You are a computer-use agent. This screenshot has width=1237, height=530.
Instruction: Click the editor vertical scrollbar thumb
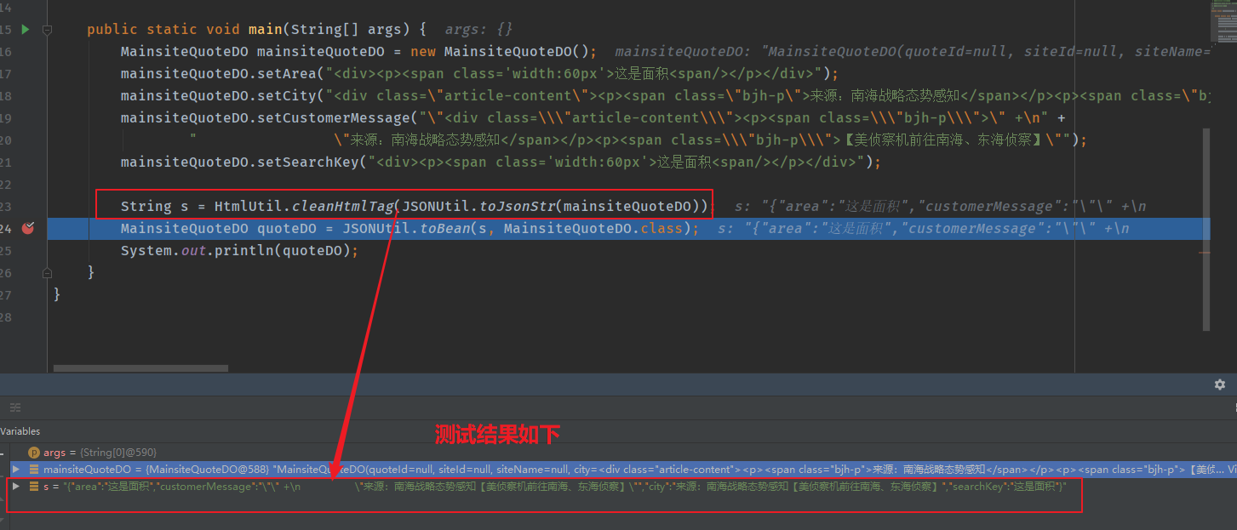point(1206,230)
